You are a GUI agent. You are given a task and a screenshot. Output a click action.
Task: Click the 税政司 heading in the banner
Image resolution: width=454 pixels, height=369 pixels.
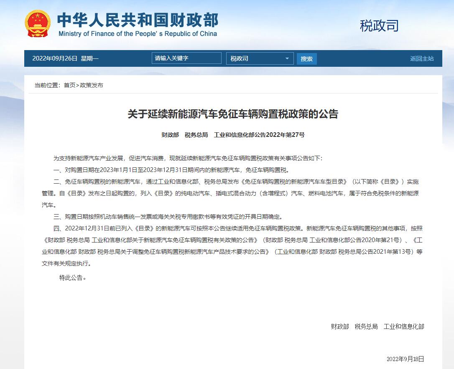tap(379, 26)
